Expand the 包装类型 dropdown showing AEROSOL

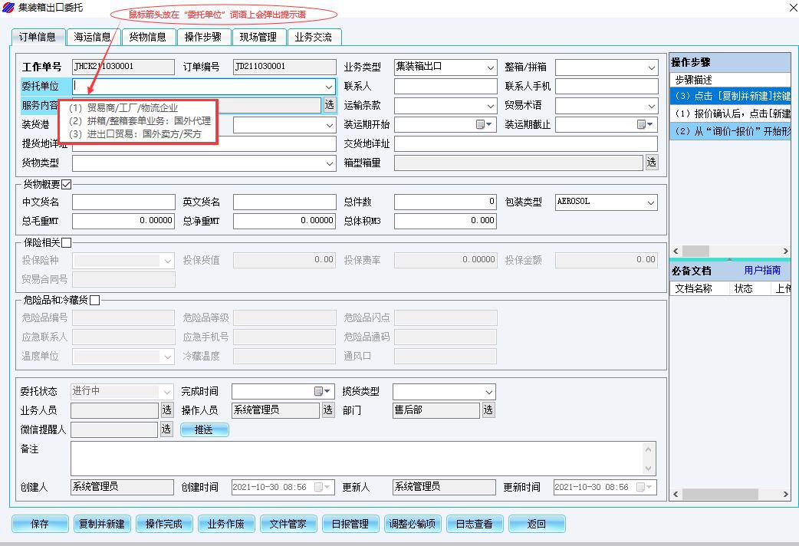click(650, 202)
